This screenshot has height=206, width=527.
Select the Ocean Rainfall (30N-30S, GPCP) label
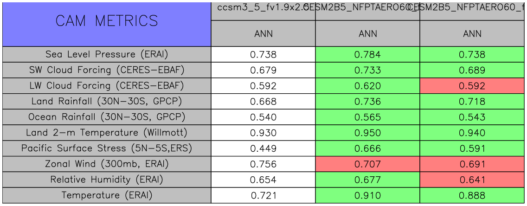[107, 117]
